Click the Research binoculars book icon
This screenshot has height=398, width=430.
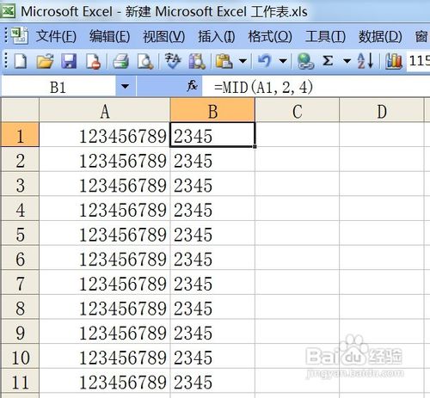197,61
